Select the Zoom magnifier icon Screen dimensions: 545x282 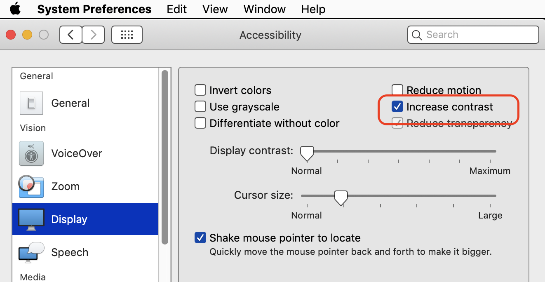(x=31, y=186)
